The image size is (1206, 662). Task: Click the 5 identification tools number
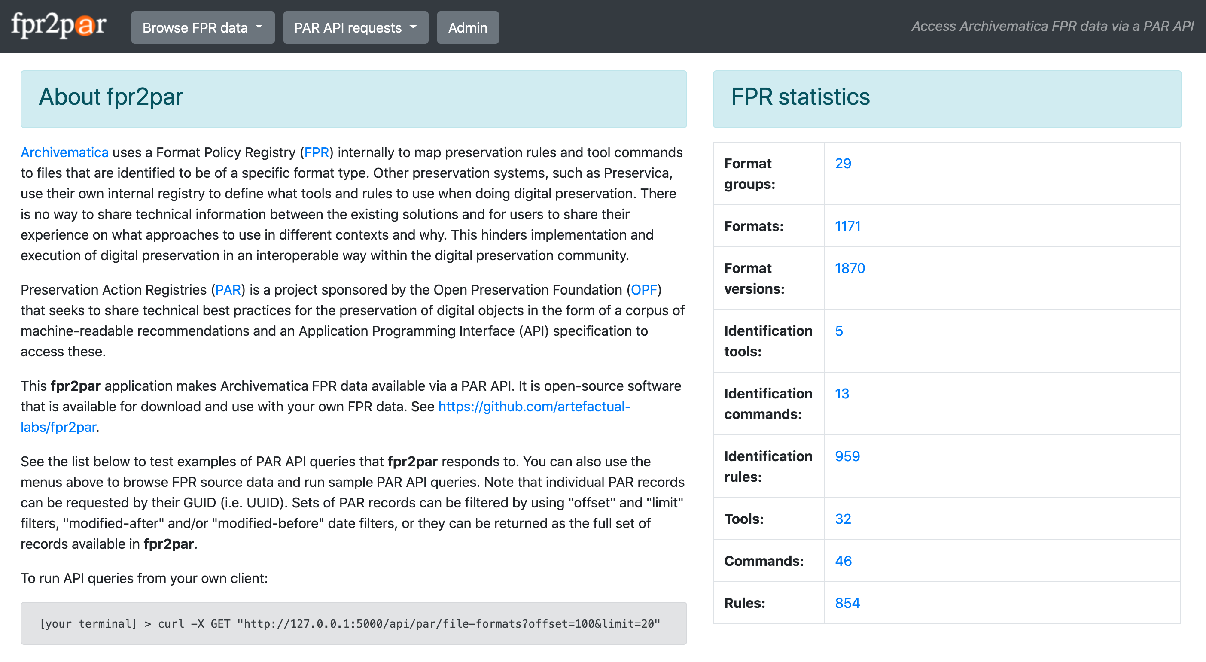click(838, 331)
